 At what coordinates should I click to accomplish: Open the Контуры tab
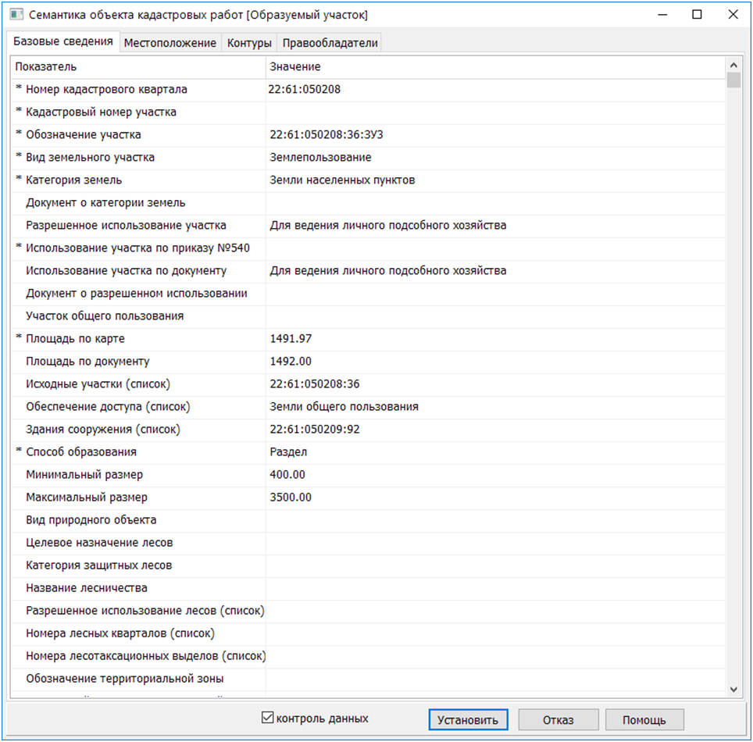coord(248,43)
